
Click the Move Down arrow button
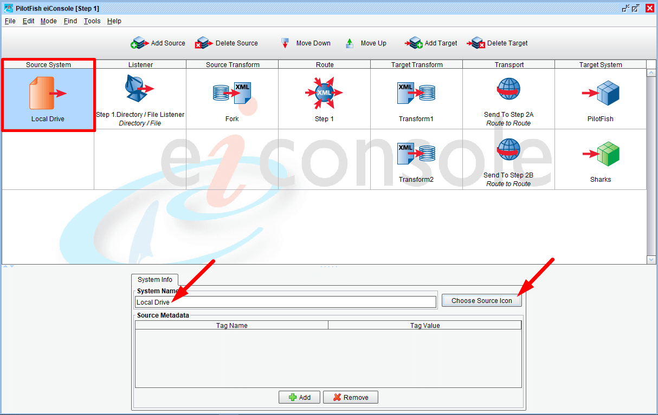point(306,43)
